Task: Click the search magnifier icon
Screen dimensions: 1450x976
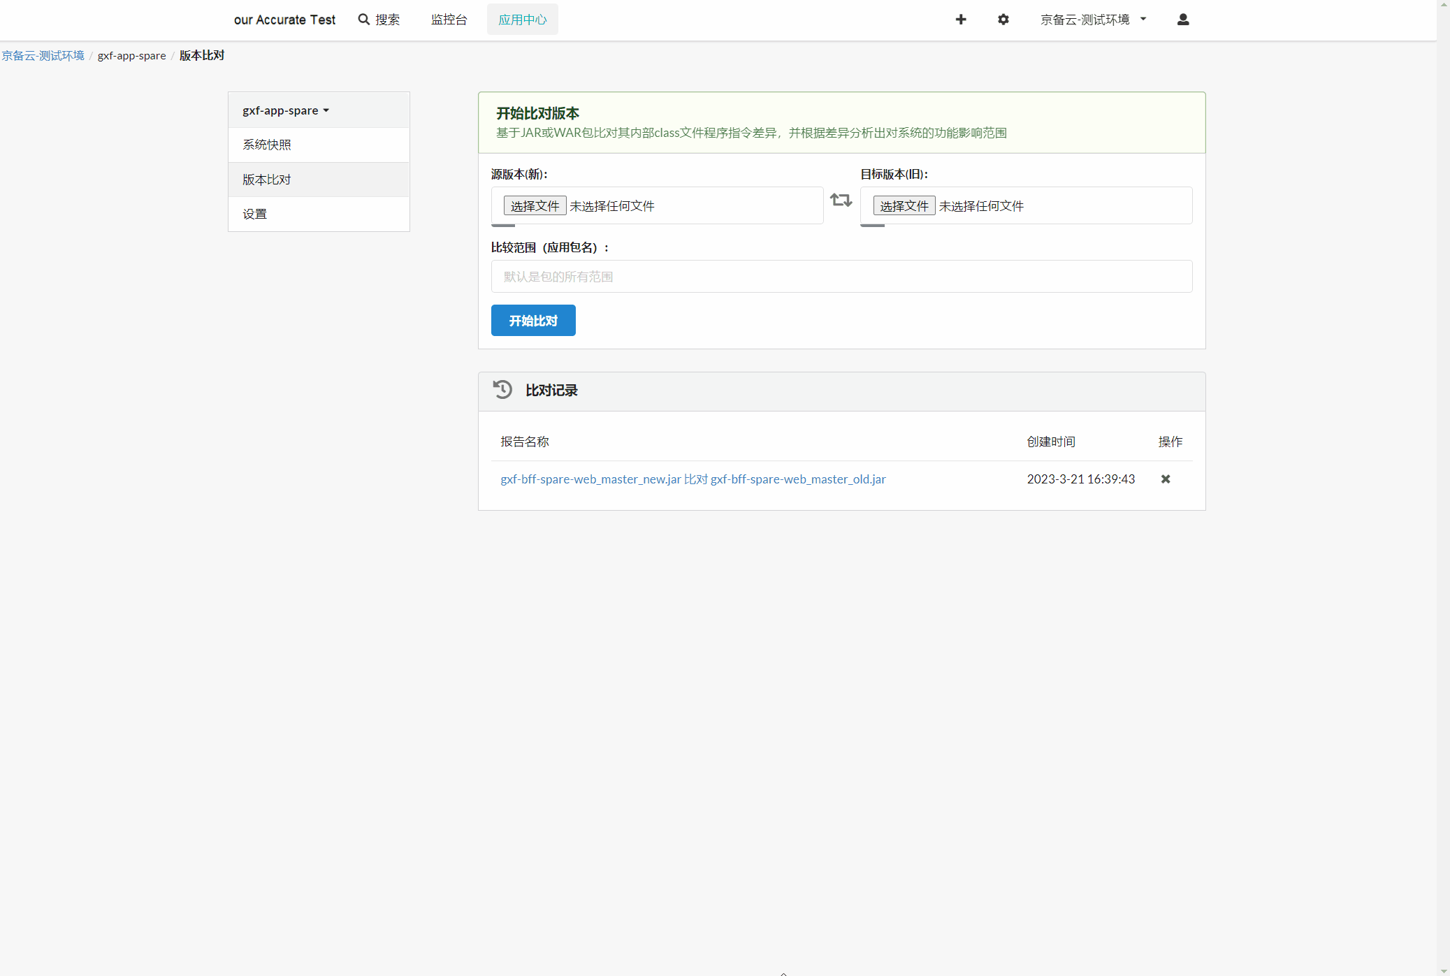Action: (x=364, y=20)
